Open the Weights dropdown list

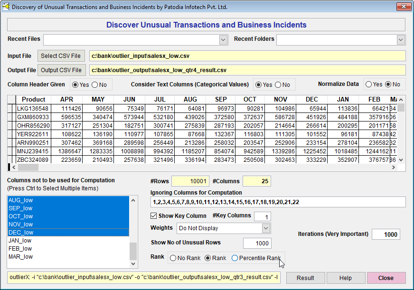tap(266, 228)
